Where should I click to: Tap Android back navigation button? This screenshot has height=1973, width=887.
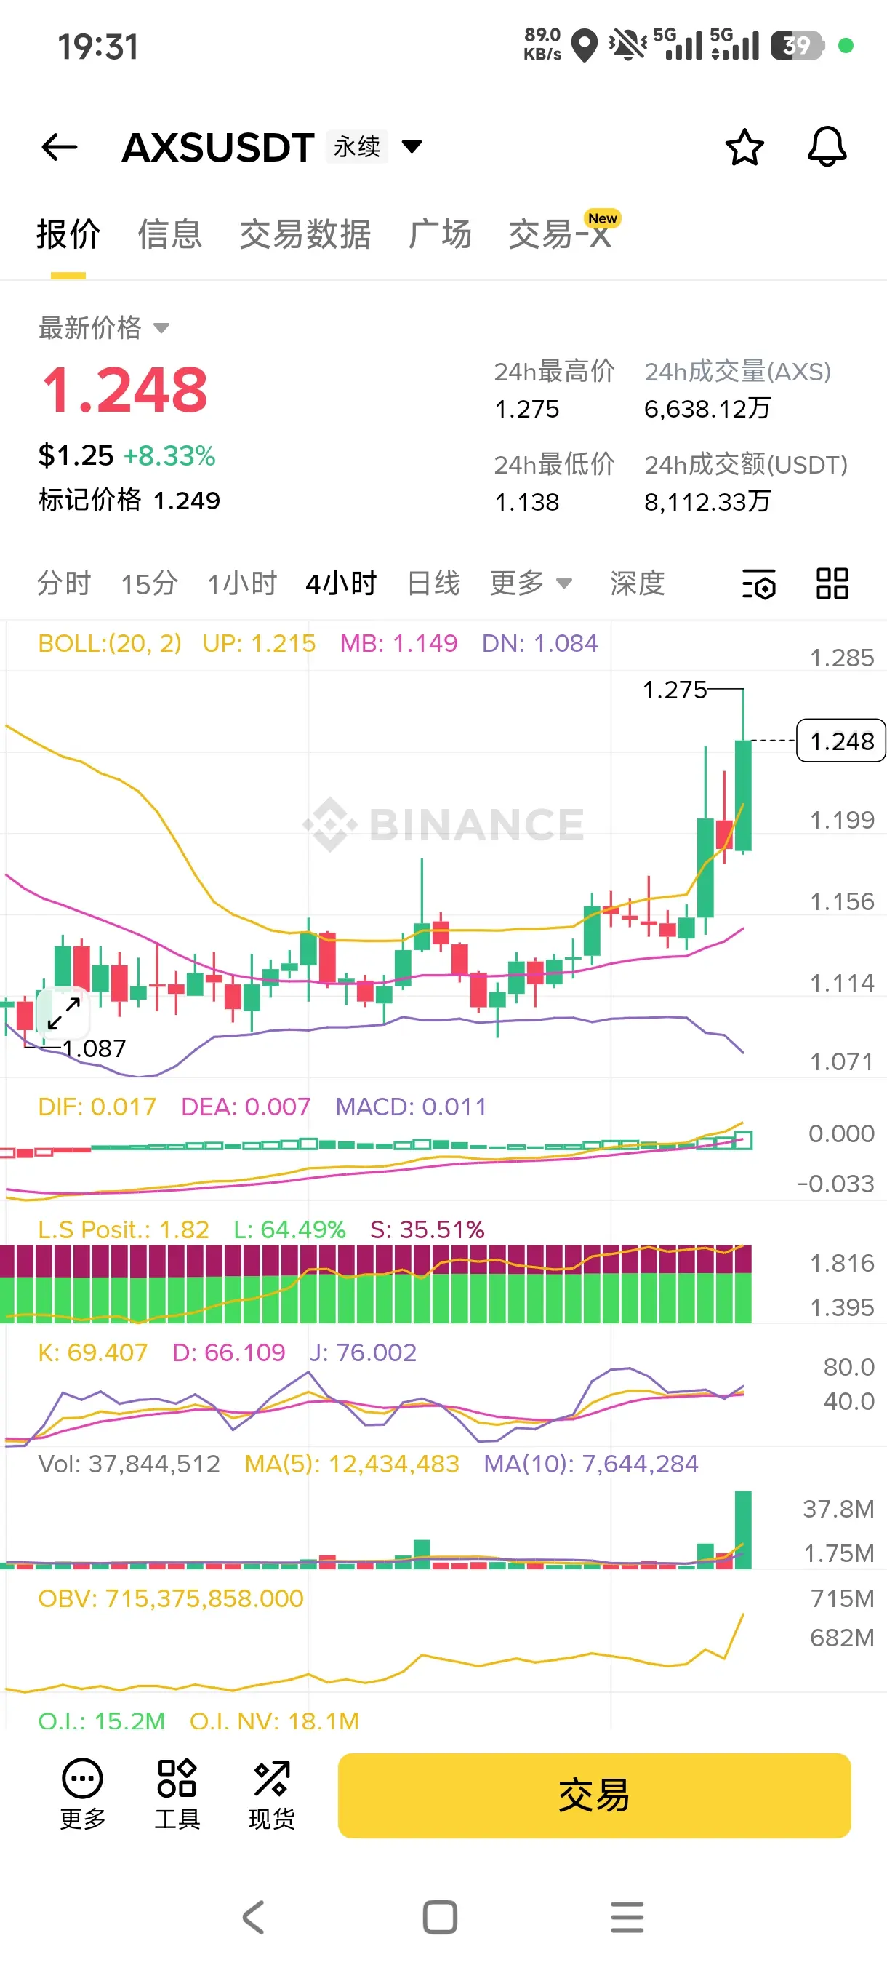tap(253, 1917)
